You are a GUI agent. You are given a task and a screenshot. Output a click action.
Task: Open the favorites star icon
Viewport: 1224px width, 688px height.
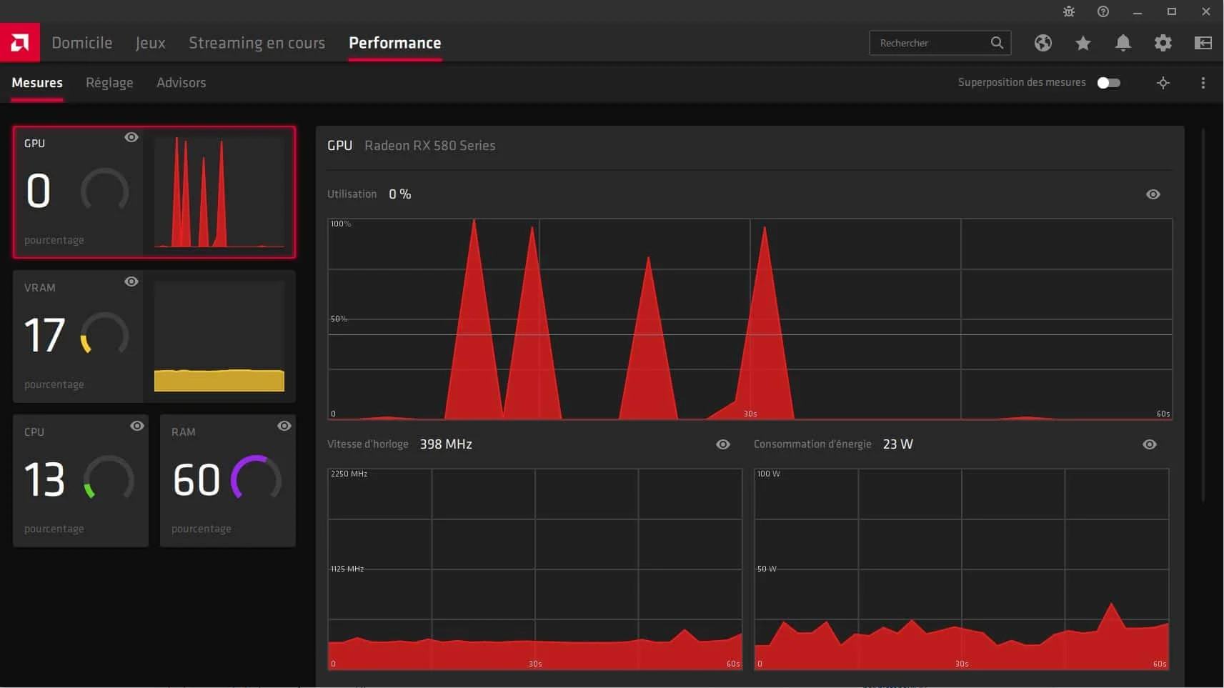pyautogui.click(x=1083, y=43)
